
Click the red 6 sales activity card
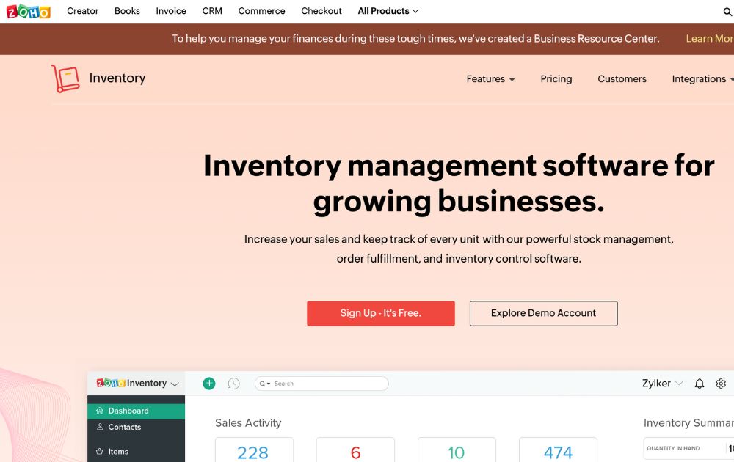tap(355, 450)
